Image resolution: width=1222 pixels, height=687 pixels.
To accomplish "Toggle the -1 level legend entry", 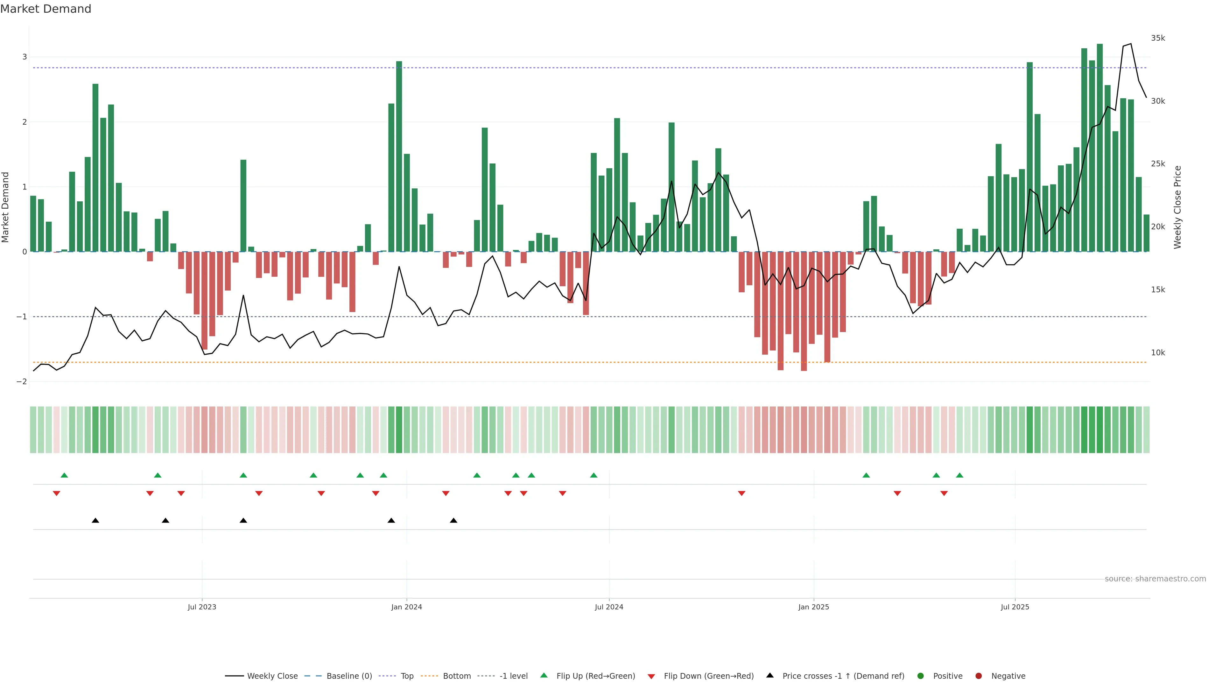I will [x=513, y=676].
